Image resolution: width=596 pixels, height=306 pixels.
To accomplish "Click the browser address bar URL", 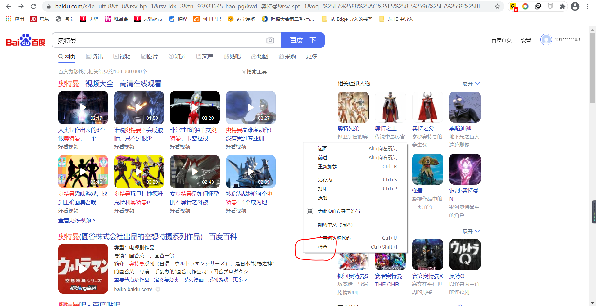I will [x=270, y=6].
